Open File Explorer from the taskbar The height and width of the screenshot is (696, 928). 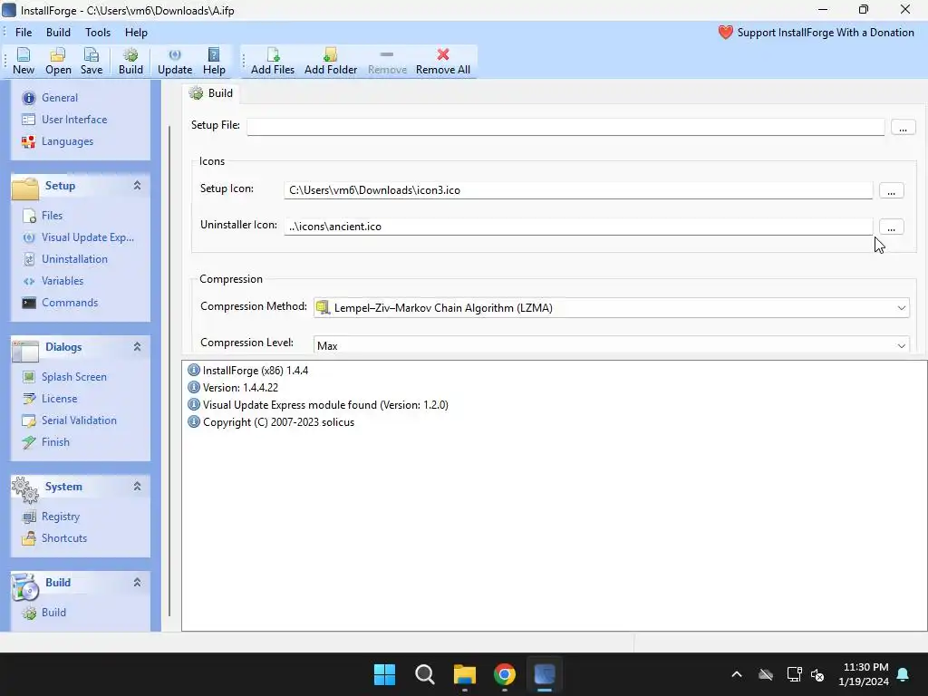point(465,674)
